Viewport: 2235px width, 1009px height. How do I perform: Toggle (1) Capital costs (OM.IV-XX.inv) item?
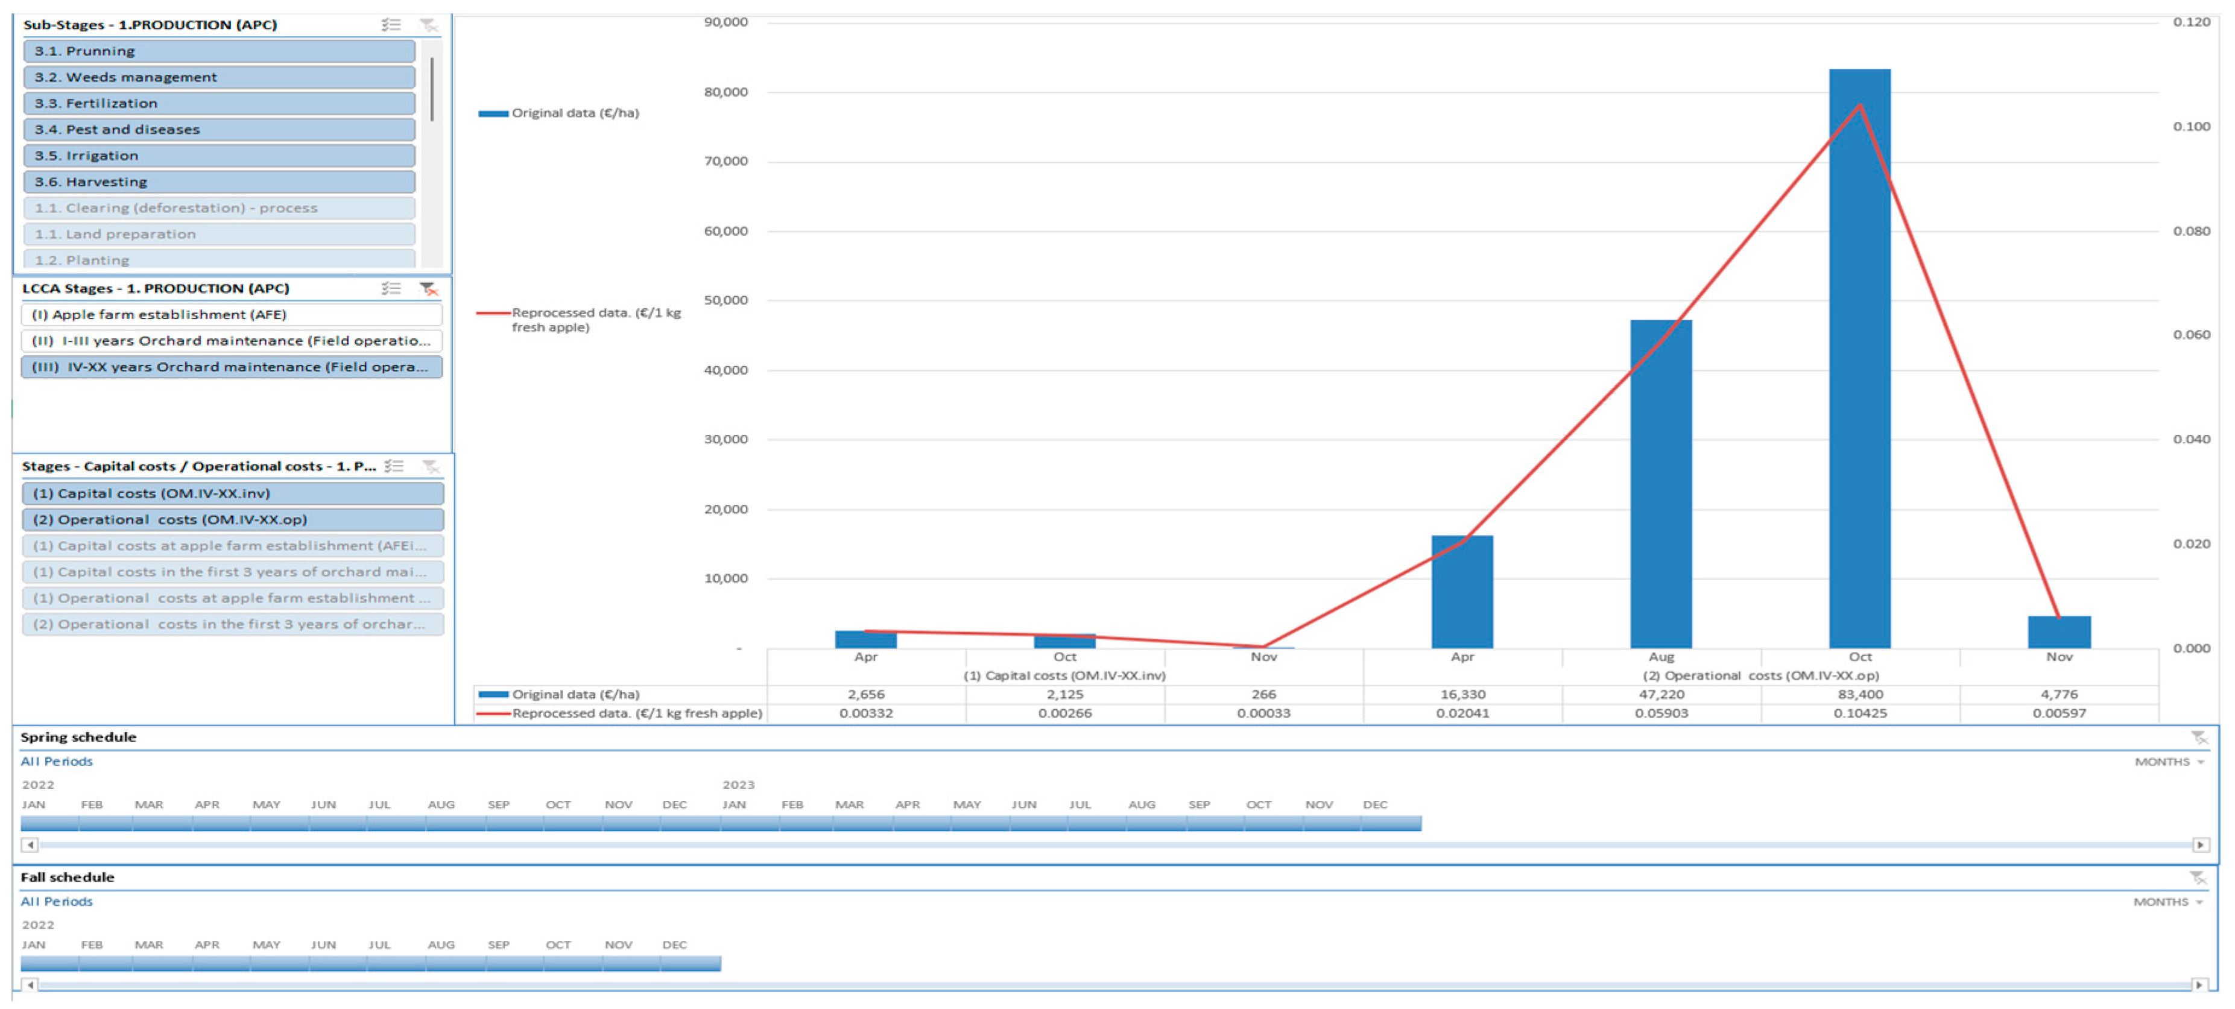click(232, 494)
